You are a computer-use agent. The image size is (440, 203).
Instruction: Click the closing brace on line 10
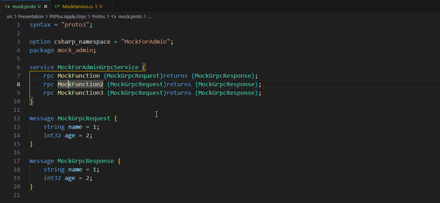[x=31, y=101]
